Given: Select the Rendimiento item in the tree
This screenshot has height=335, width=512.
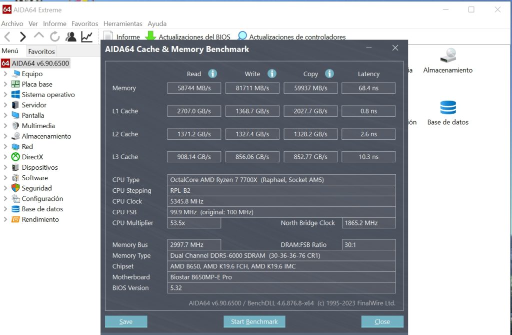Looking at the screenshot, I should pyautogui.click(x=40, y=219).
